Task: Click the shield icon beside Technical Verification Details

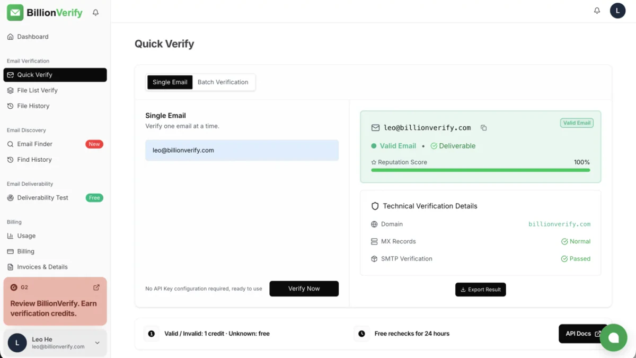Action: (375, 206)
